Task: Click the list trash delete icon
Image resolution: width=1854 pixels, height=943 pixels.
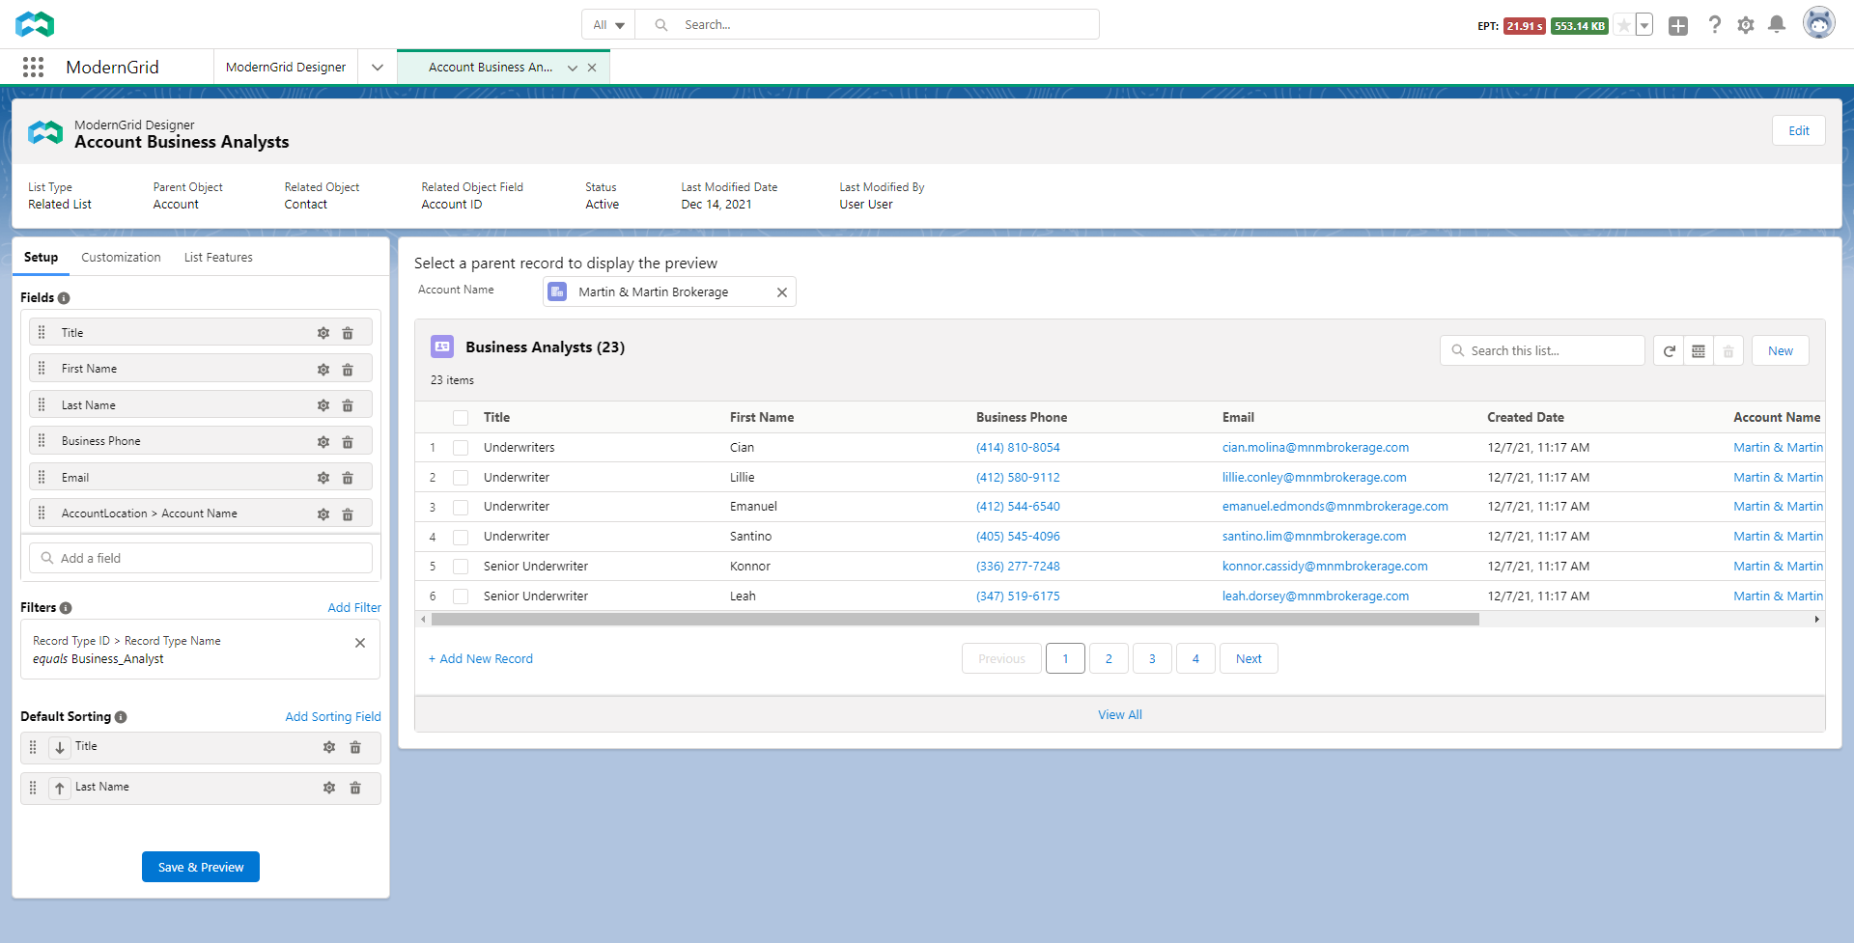Action: pyautogui.click(x=1728, y=351)
